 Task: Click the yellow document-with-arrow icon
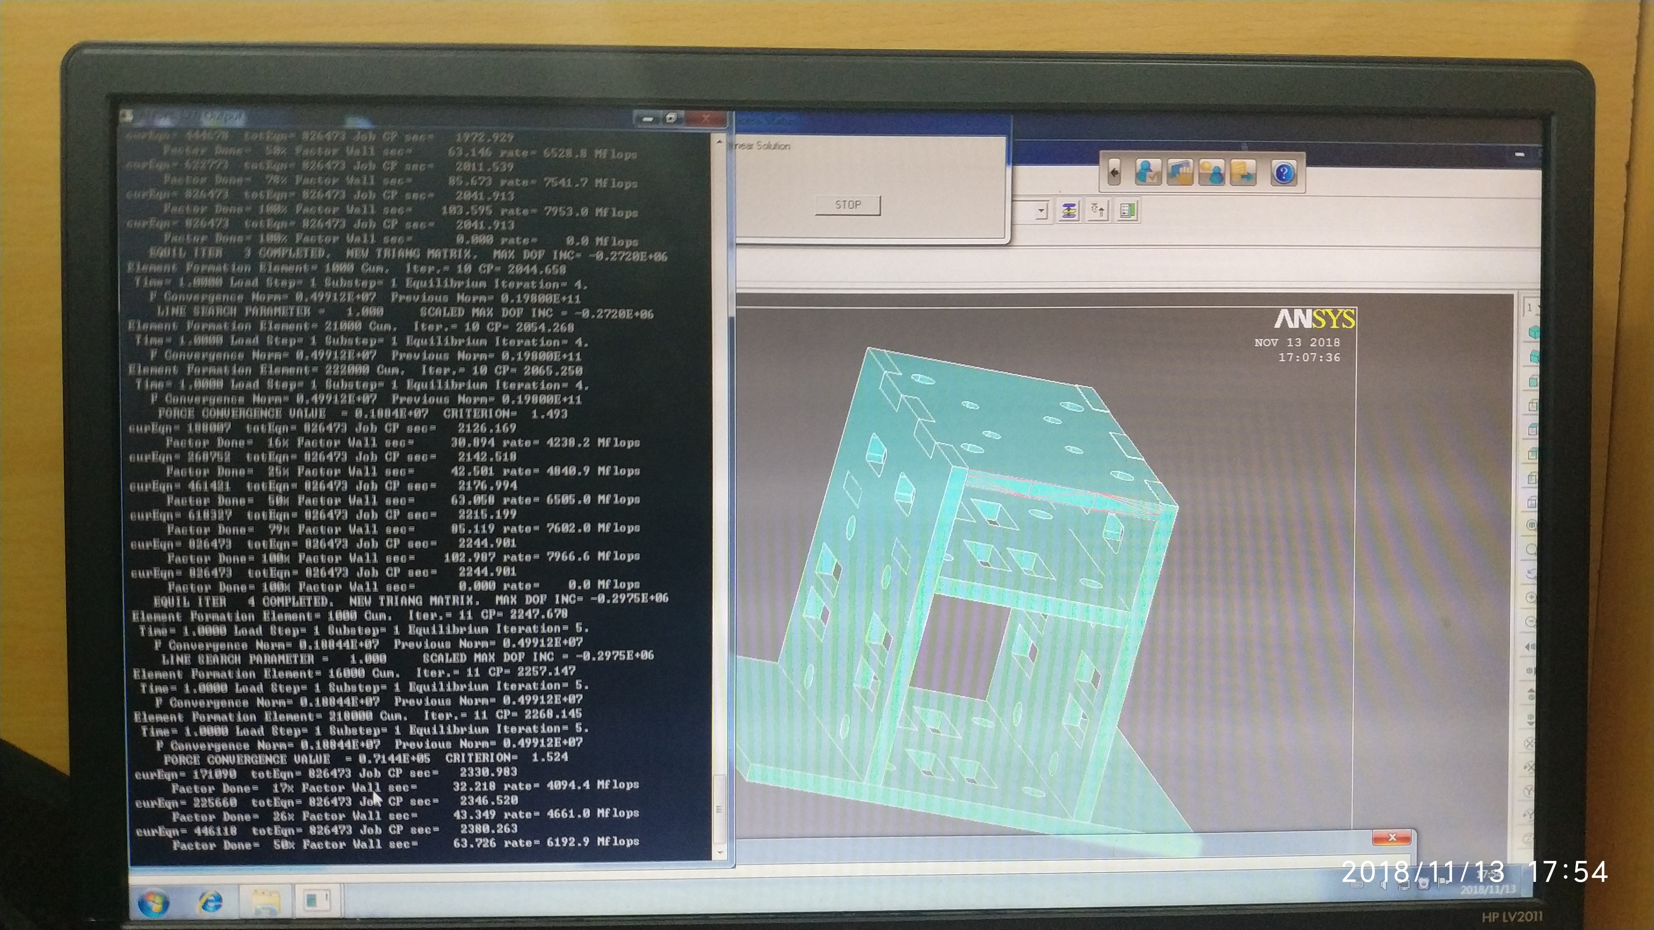(1243, 173)
